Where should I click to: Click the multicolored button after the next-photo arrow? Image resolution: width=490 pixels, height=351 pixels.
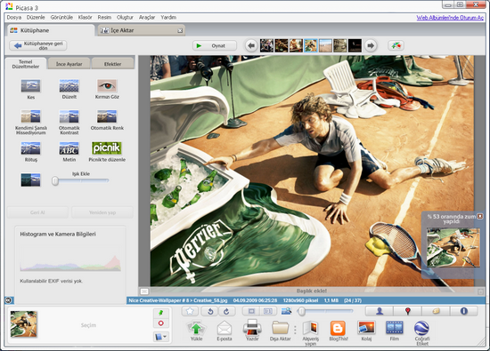[396, 45]
